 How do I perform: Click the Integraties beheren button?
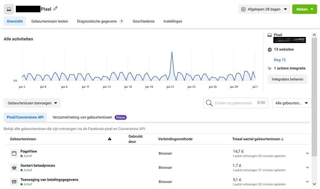pyautogui.click(x=287, y=79)
